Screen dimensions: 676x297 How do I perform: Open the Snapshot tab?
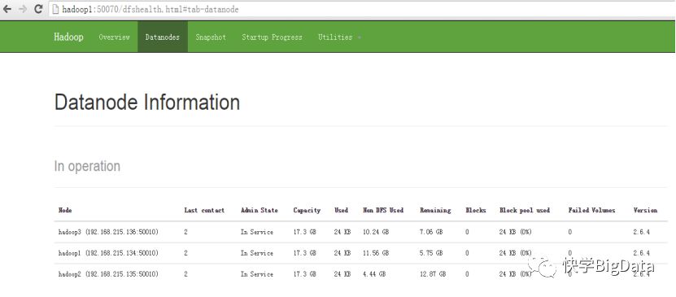click(x=211, y=37)
